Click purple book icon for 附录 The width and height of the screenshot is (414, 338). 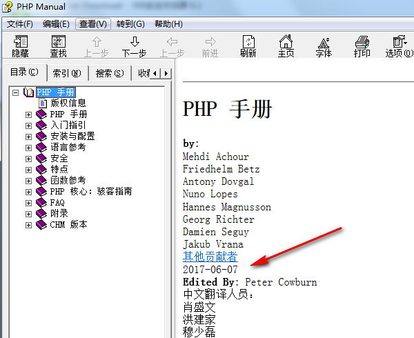41,214
